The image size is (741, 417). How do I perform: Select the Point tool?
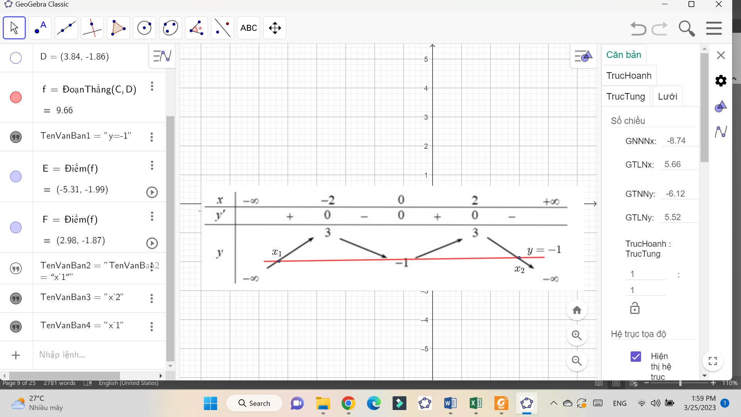coord(40,28)
